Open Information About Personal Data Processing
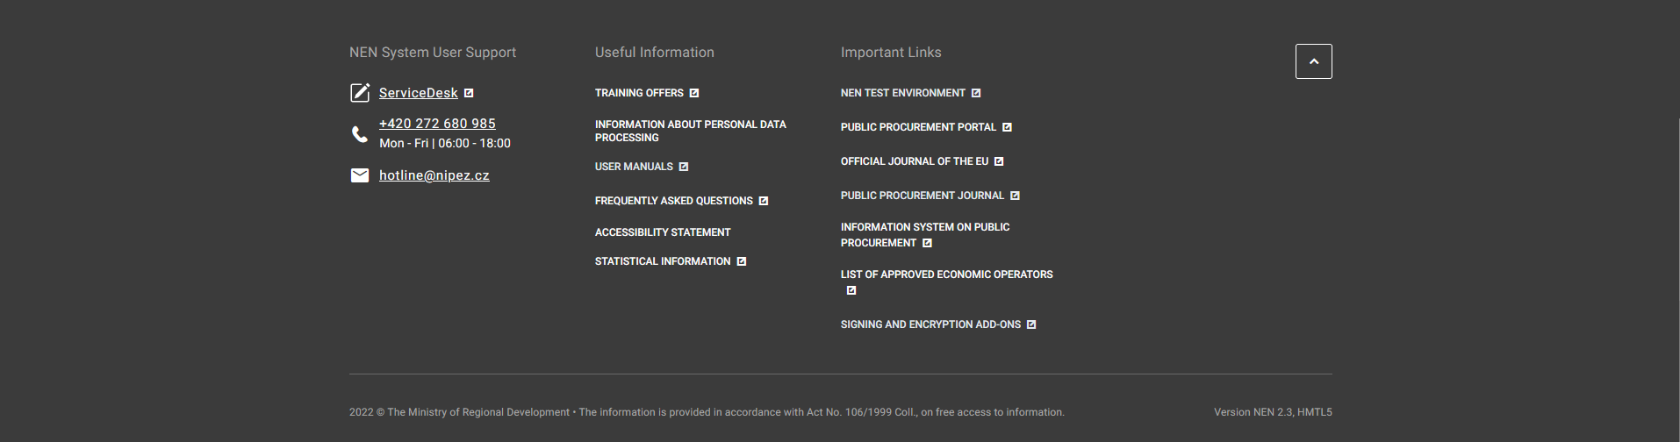This screenshot has width=1680, height=442. [x=690, y=131]
